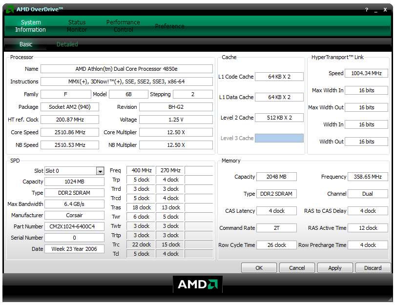Click the empty Level 3 Cache field

[279, 138]
